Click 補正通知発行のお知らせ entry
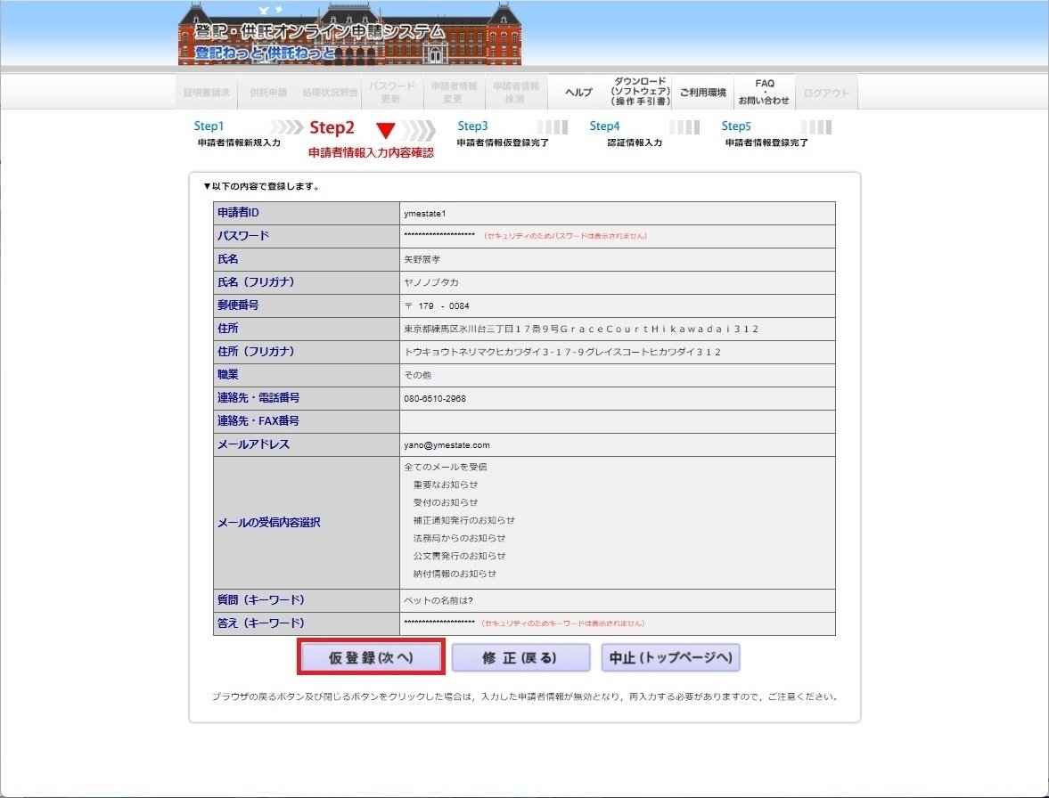 pos(464,520)
